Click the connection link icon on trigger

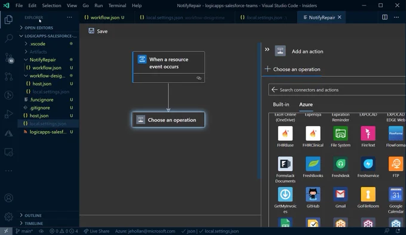[199, 78]
